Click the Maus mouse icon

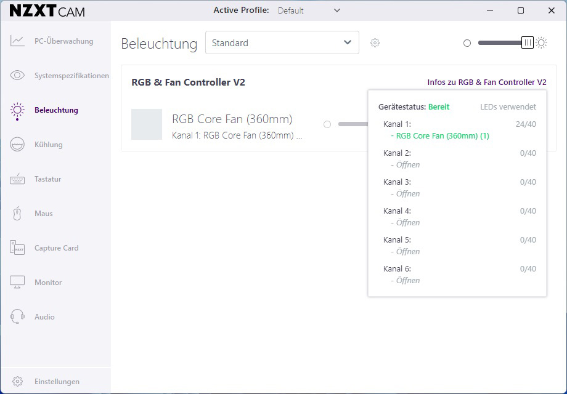[x=17, y=214]
